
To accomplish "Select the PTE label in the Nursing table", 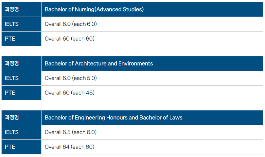I will (10, 39).
